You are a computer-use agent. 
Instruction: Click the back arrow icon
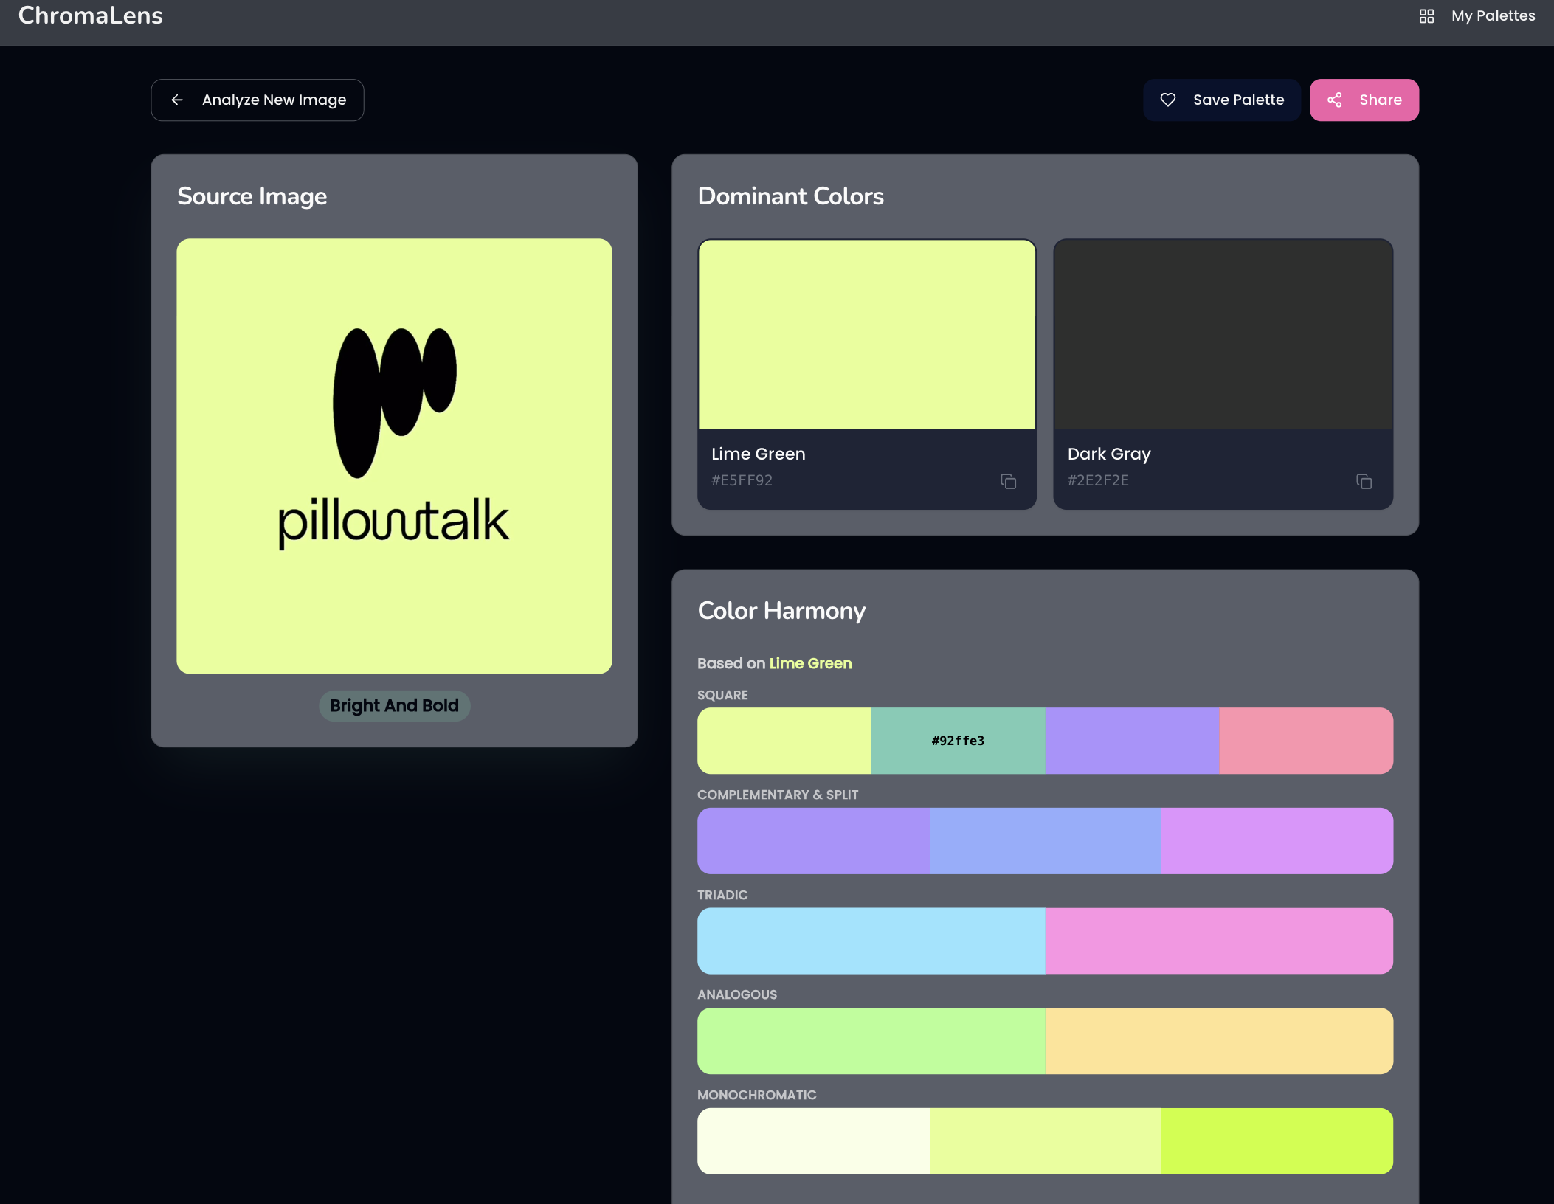177,100
